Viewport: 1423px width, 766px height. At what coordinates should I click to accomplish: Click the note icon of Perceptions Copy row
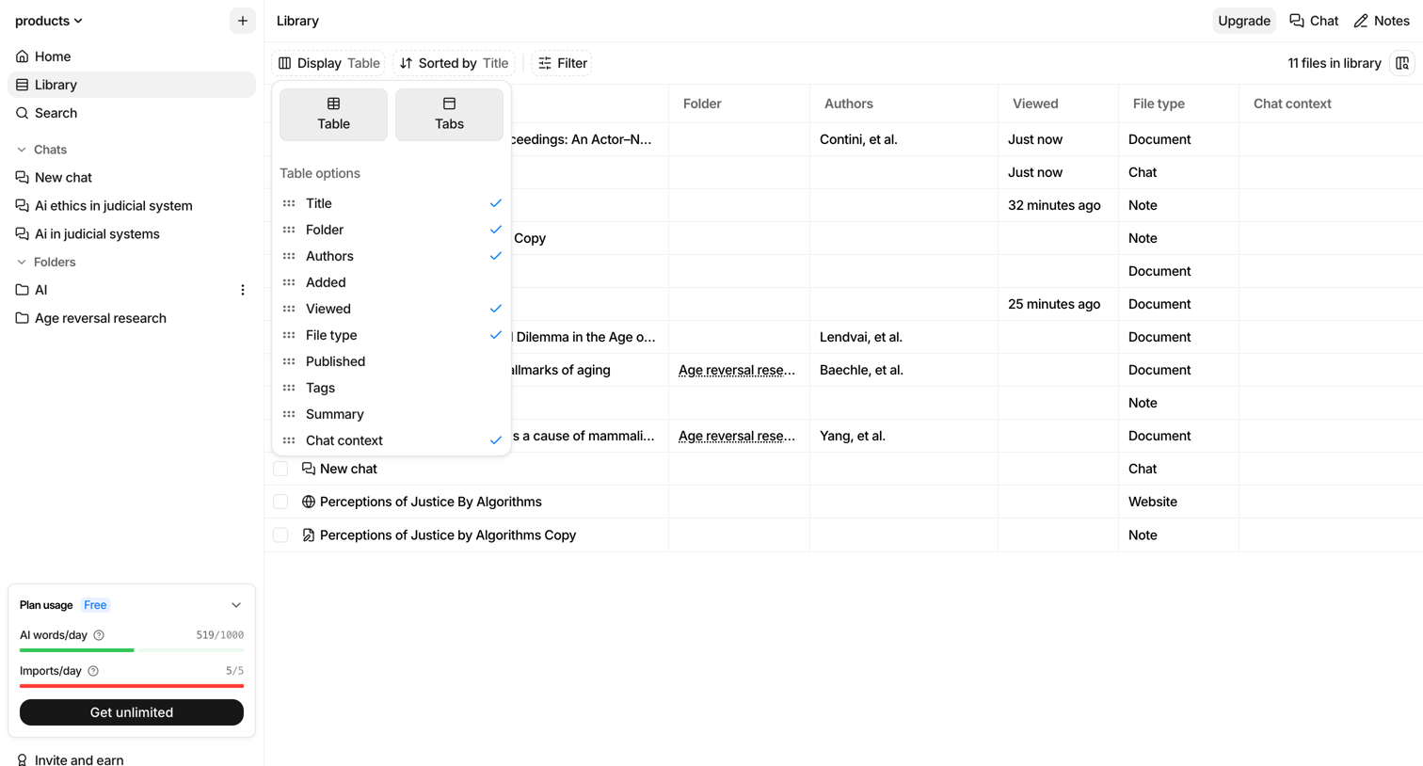pos(308,535)
